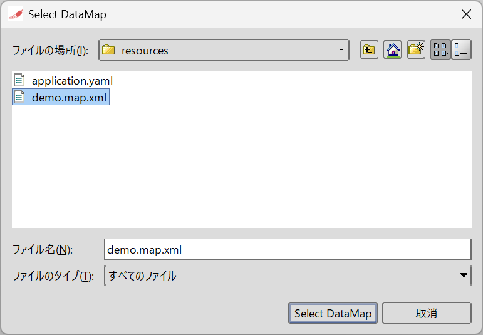
Task: Open the file type dropdown
Action: tap(288, 276)
